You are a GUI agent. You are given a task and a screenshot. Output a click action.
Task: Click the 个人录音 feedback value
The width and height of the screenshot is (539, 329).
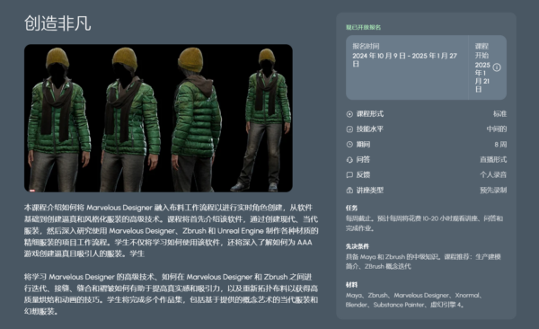493,174
